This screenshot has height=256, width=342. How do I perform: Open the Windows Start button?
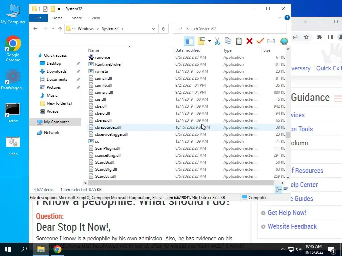8,249
